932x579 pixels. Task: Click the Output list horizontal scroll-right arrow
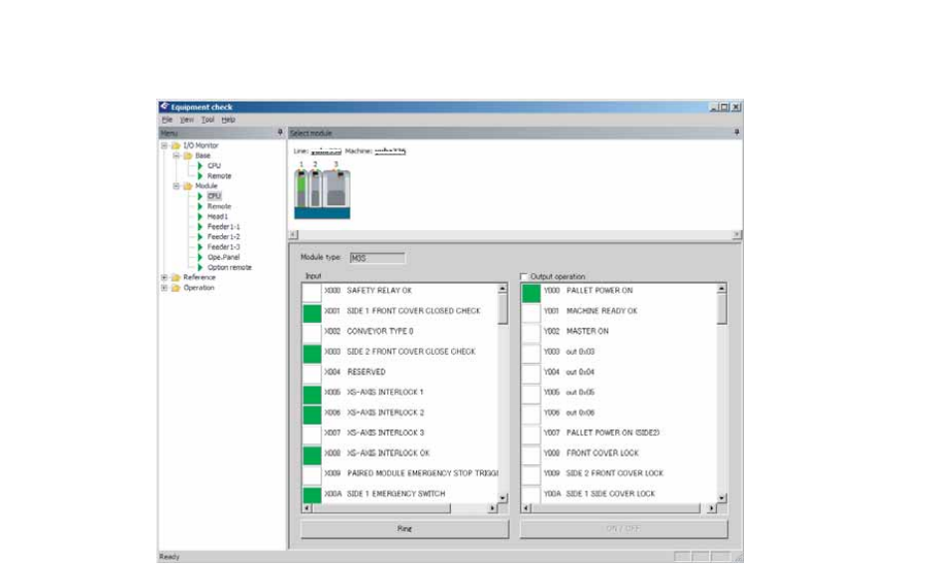(x=712, y=508)
